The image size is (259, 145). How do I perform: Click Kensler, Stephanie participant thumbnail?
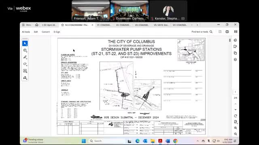(x=168, y=11)
